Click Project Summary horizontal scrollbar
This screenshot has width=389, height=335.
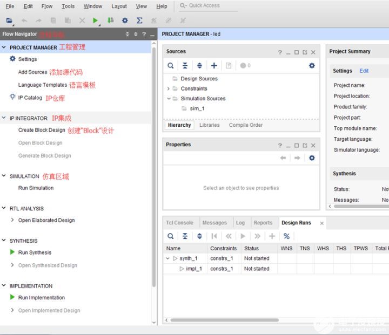click(x=361, y=206)
